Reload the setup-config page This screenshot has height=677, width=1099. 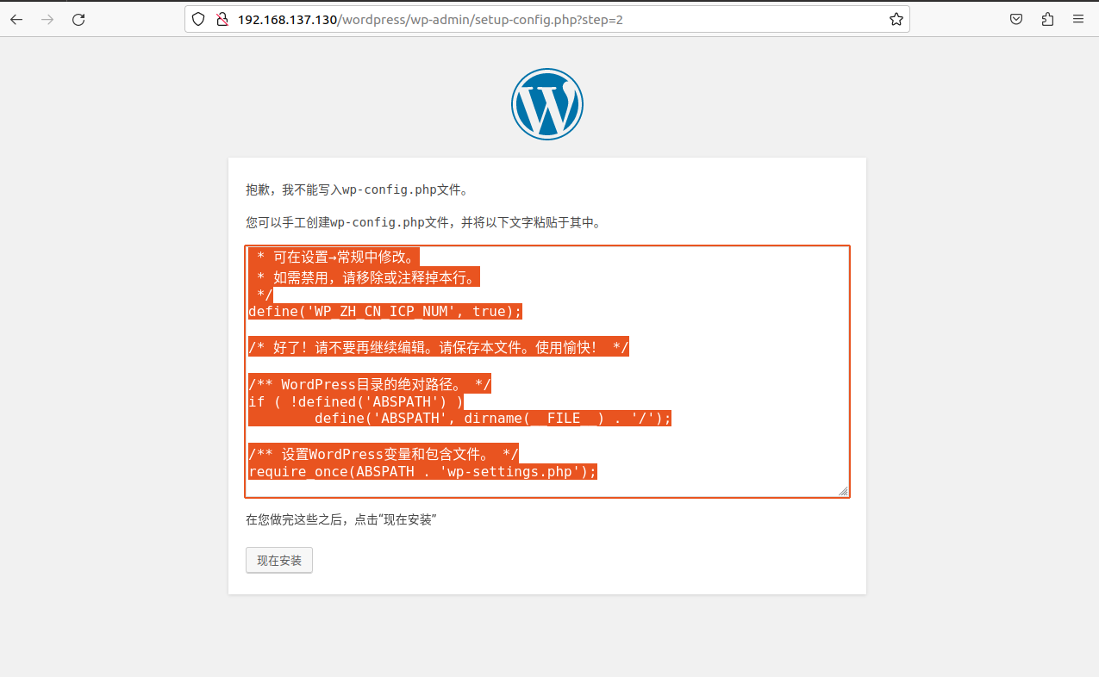click(x=78, y=19)
